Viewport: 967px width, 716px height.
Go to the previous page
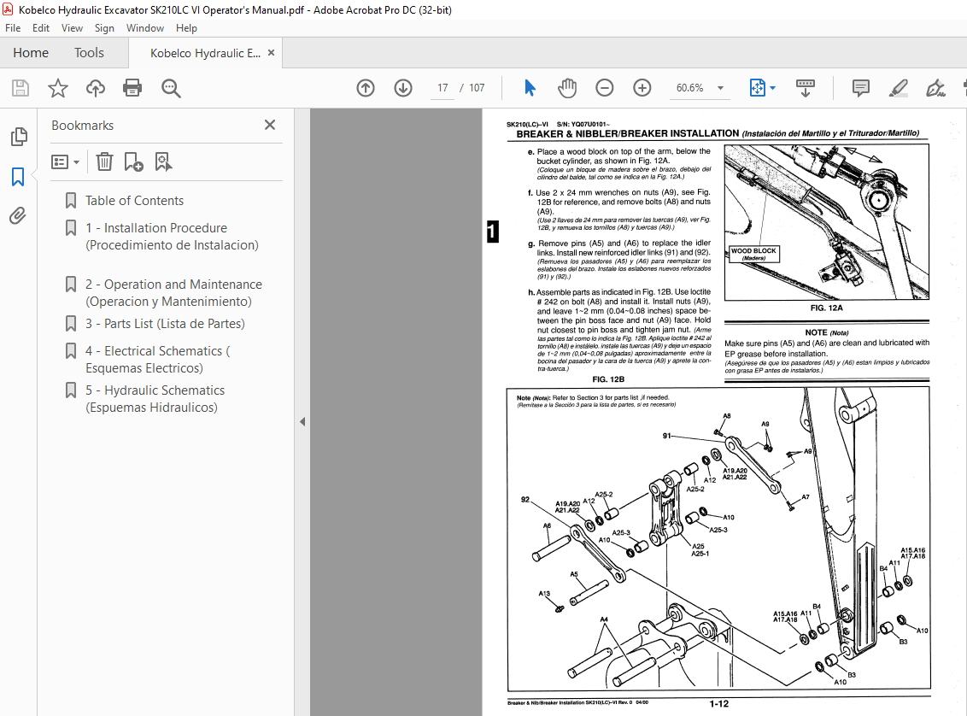tap(366, 88)
